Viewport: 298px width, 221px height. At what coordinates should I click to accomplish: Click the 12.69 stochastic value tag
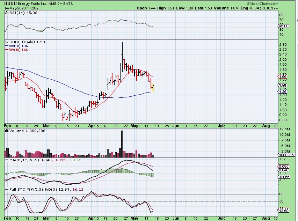pyautogui.click(x=283, y=211)
